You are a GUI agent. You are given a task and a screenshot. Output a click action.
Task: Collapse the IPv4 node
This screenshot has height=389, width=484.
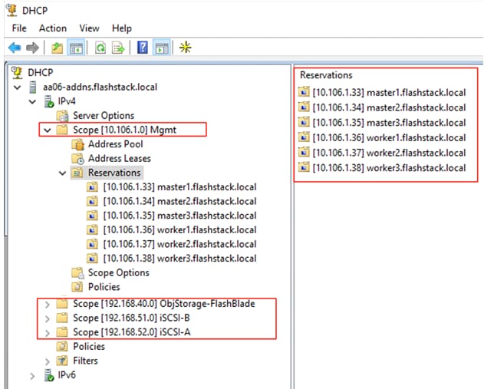32,101
